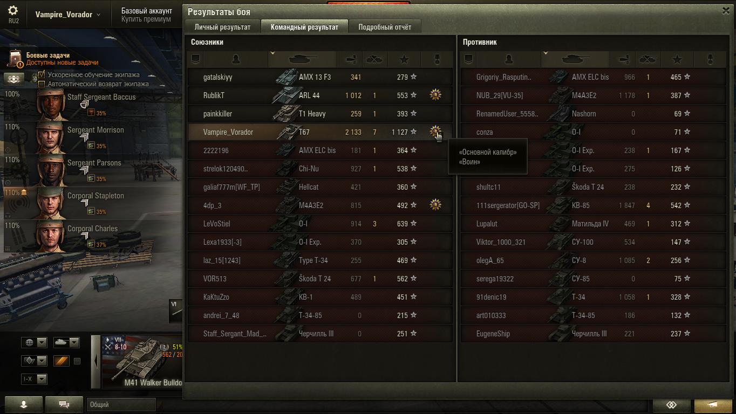Open the tier I-X filter dropdown

click(35, 379)
